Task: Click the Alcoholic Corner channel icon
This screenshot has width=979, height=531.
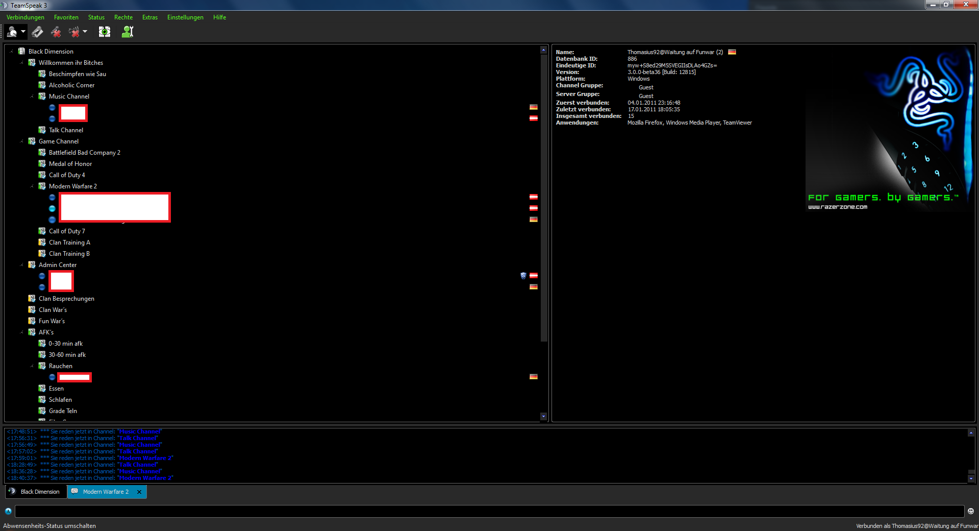Action: 42,85
